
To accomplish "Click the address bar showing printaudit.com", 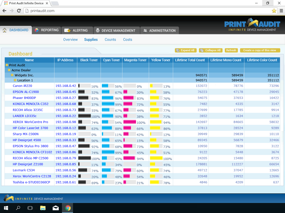I will [x=148, y=11].
